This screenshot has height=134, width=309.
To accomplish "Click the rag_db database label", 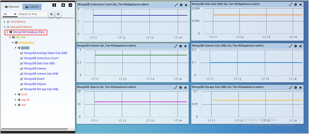I will tap(25, 100).
